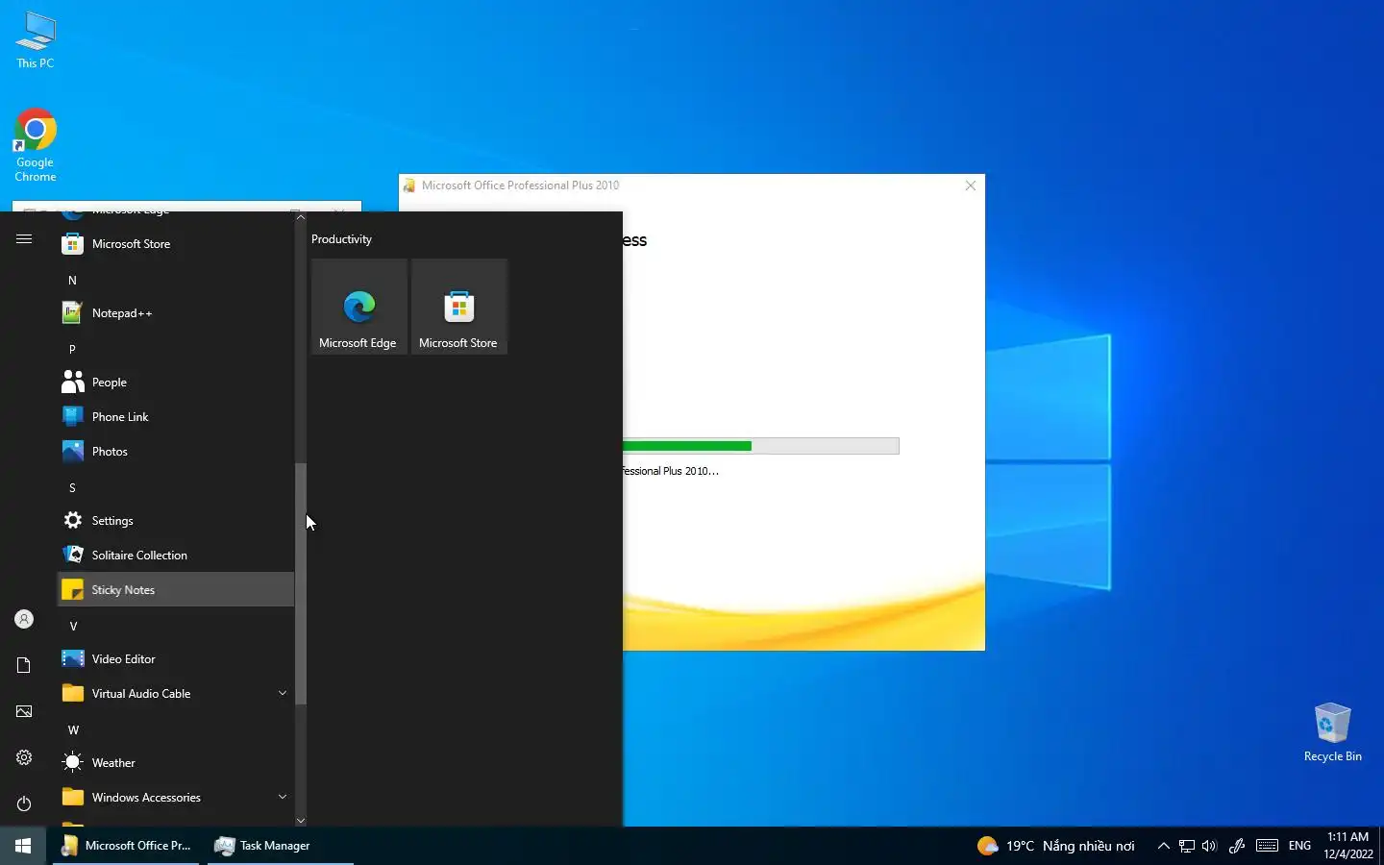This screenshot has height=865, width=1384.
Task: Expand the Virtual Audio Cable folder
Action: tap(176, 694)
